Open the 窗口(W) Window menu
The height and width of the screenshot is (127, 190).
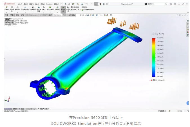click(56, 4)
